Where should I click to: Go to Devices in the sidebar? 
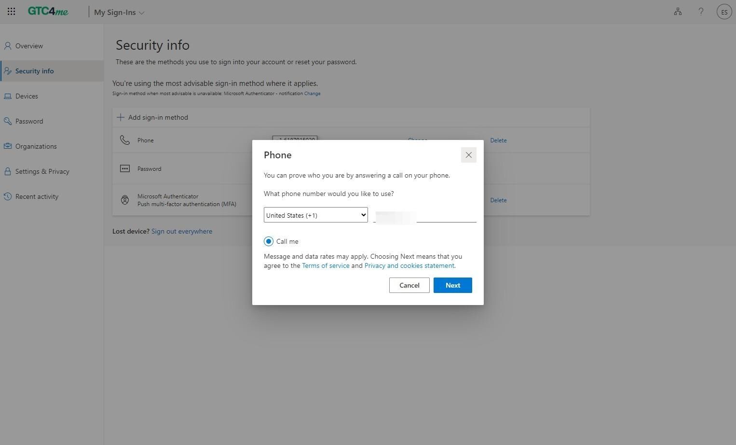pyautogui.click(x=27, y=96)
